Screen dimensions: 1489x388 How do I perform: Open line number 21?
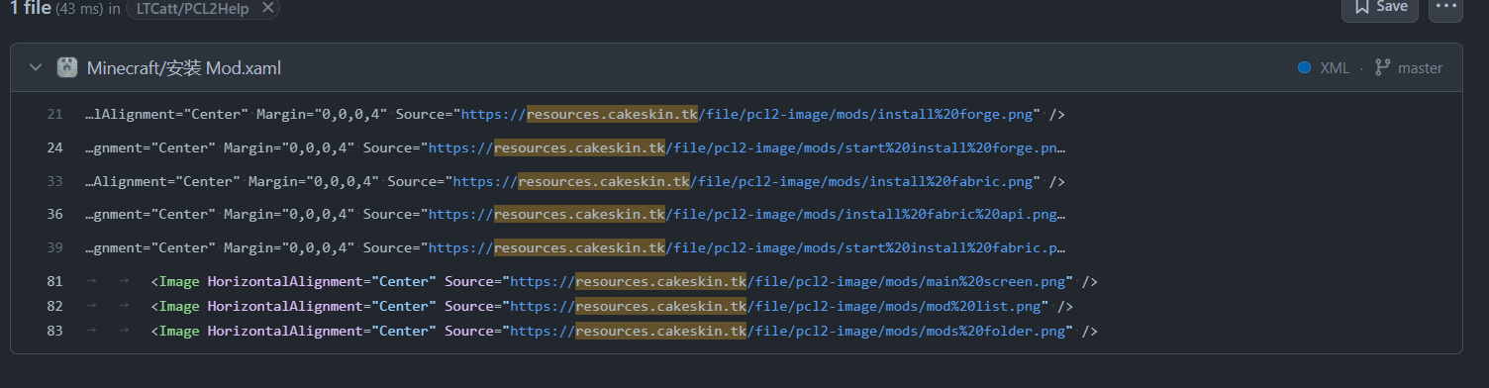click(x=54, y=115)
